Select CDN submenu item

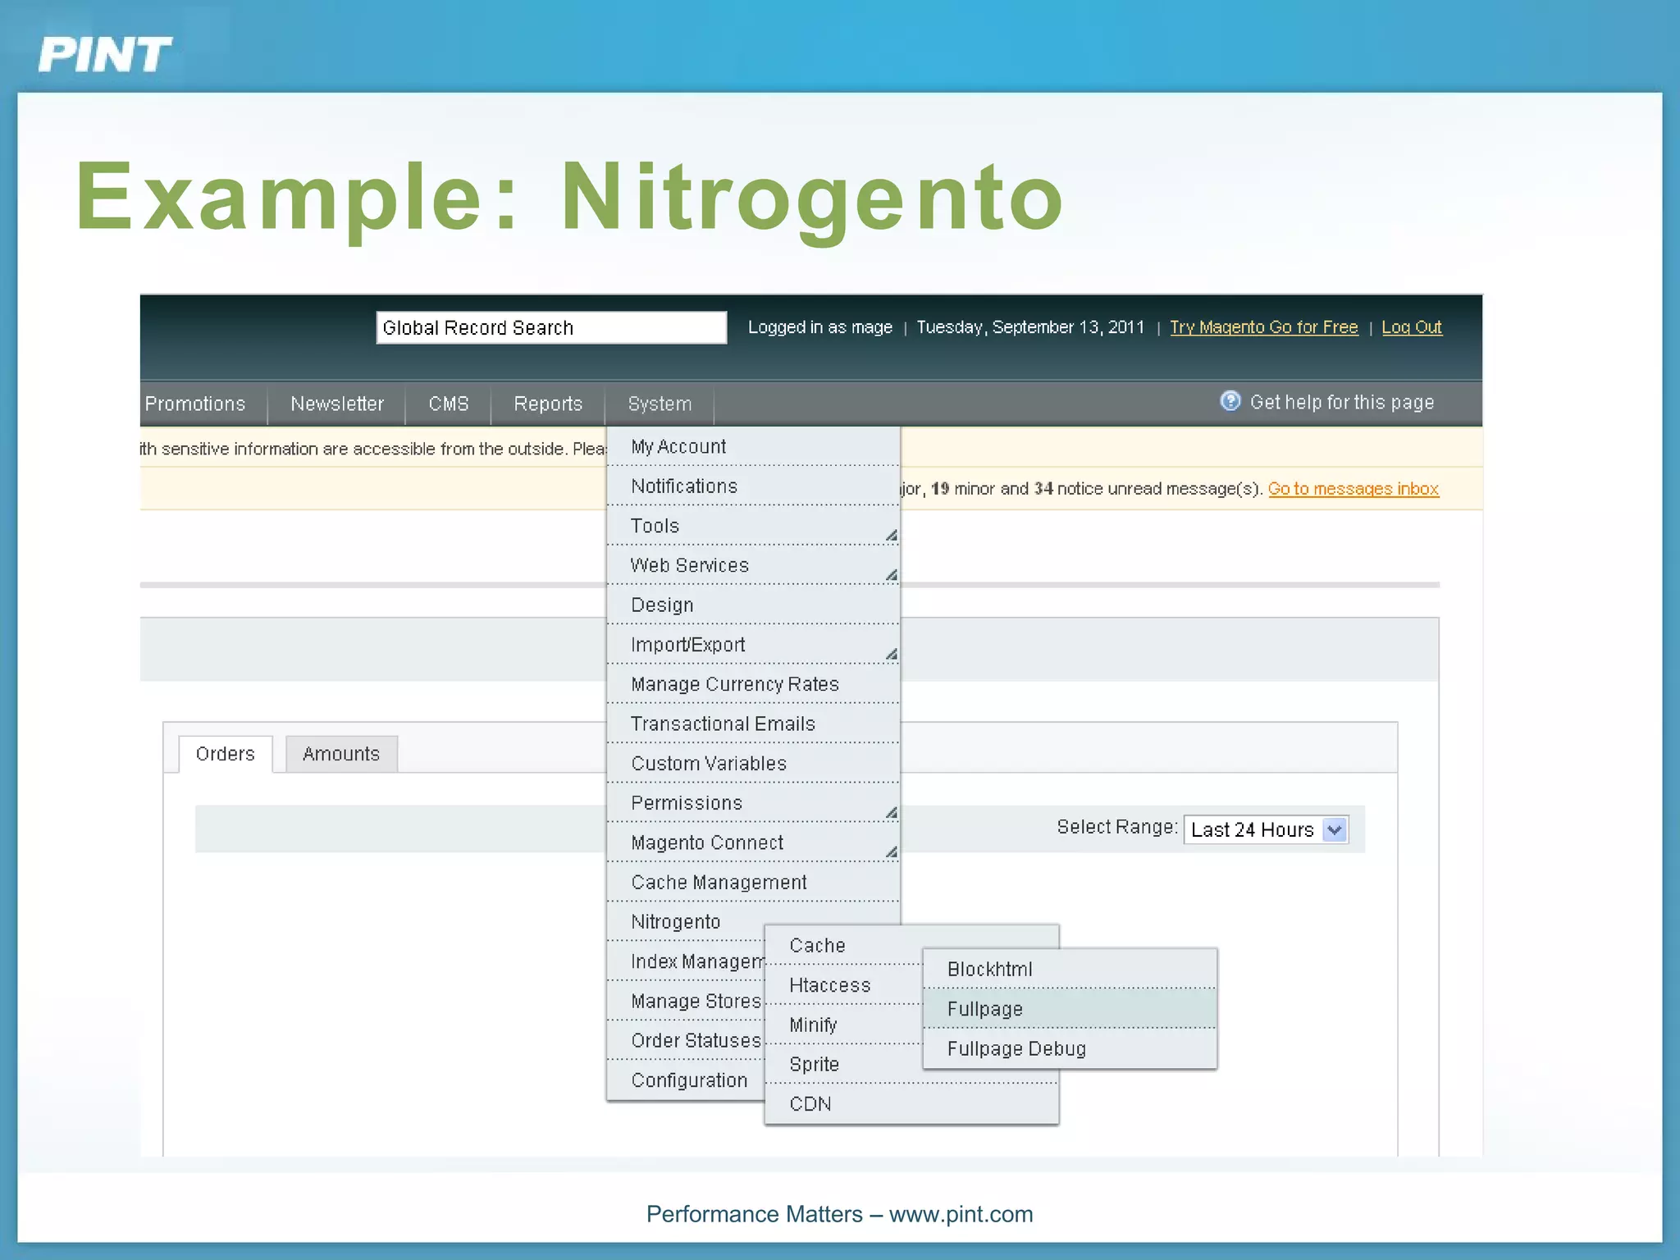pyautogui.click(x=911, y=1104)
